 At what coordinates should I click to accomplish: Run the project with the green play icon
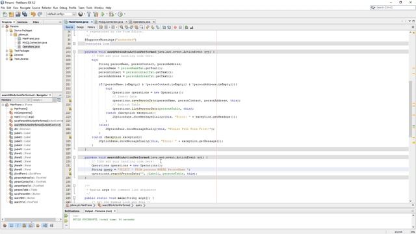tap(103, 14)
